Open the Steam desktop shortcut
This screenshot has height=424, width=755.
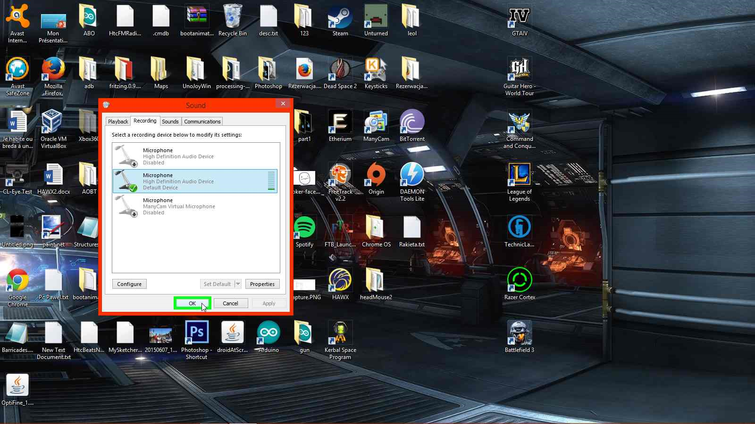(x=340, y=20)
